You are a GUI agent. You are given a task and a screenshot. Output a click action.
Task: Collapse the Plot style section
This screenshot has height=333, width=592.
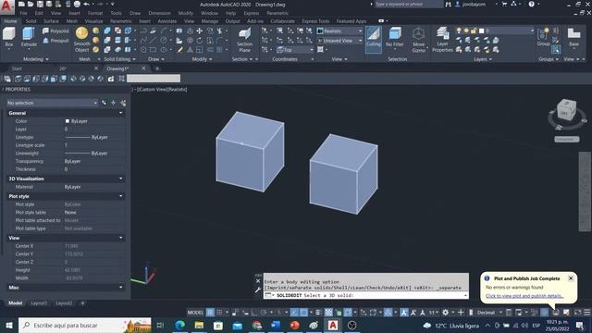(121, 196)
